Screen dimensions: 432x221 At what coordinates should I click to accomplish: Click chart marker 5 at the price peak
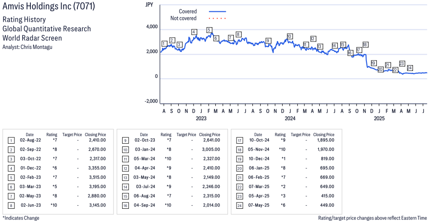(x=209, y=30)
